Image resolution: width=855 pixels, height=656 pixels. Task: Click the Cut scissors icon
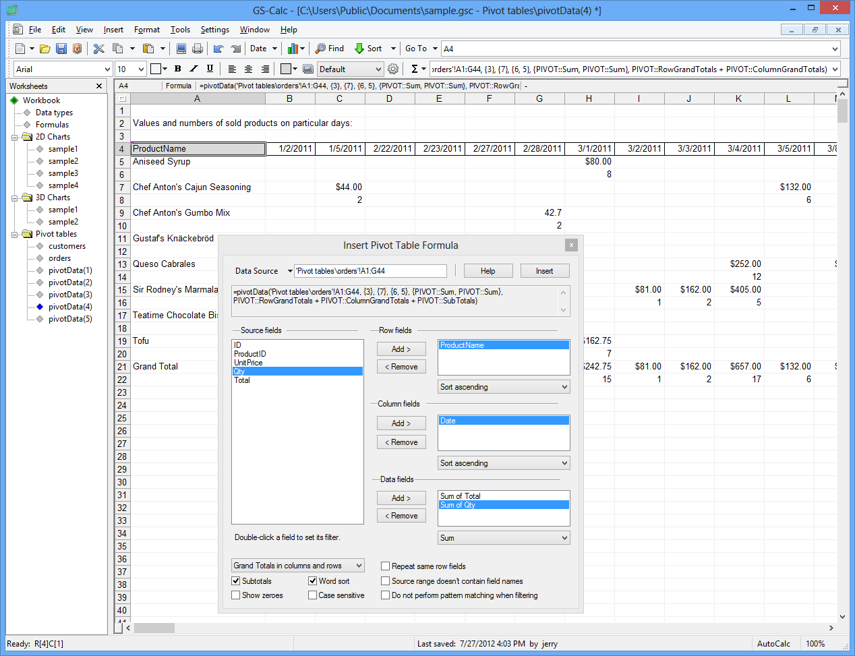(x=98, y=49)
